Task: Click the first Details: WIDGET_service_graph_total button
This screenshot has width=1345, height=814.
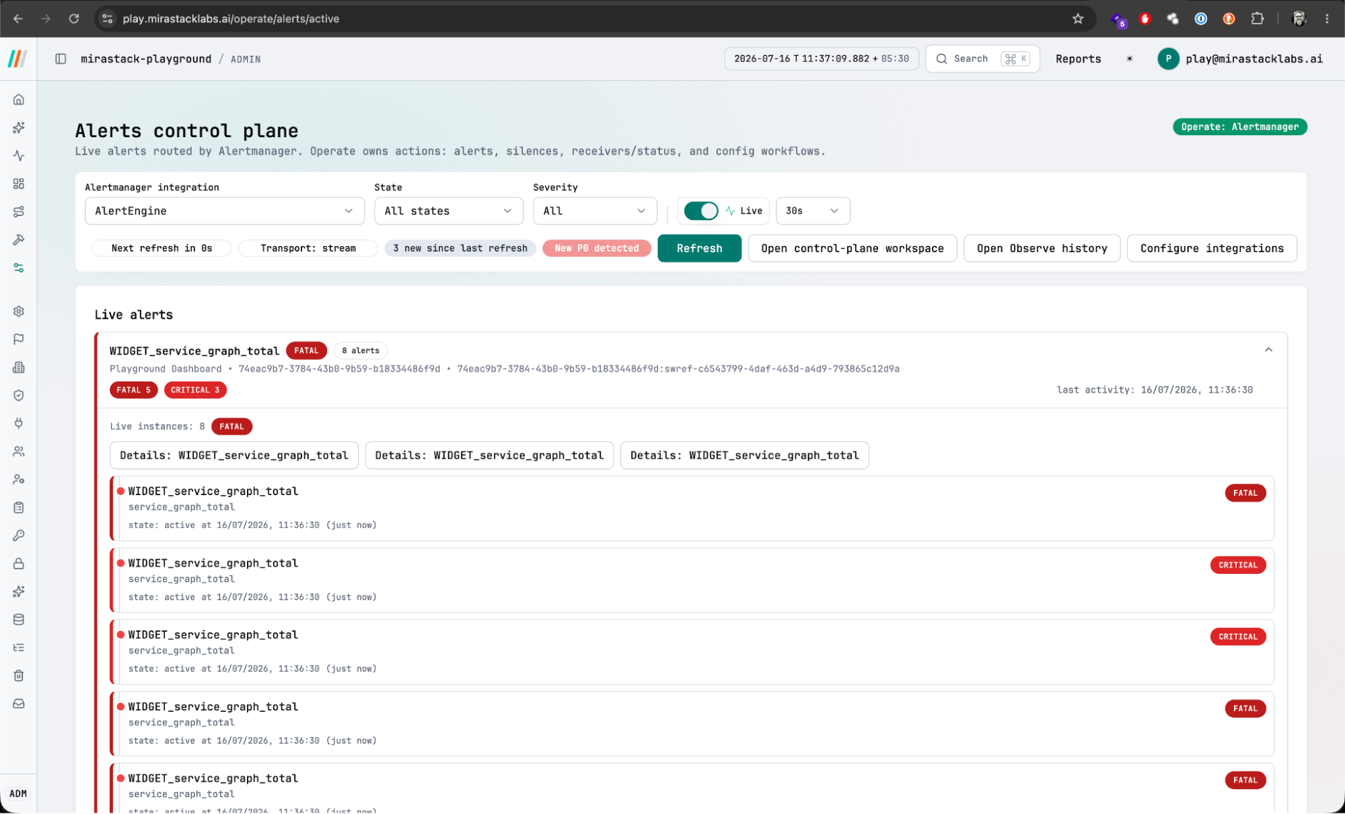Action: (x=234, y=455)
